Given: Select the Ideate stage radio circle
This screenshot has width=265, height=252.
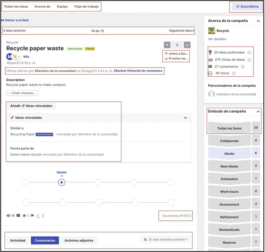Looking at the screenshot, I should 61,182.
